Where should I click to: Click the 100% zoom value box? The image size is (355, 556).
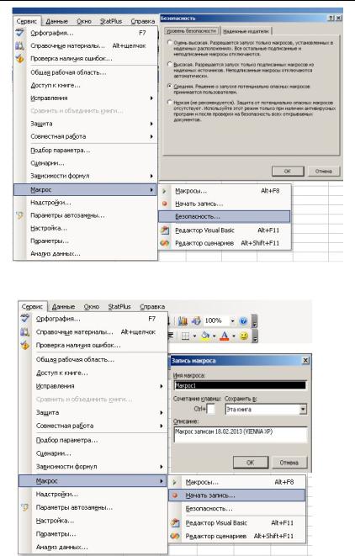(215, 321)
